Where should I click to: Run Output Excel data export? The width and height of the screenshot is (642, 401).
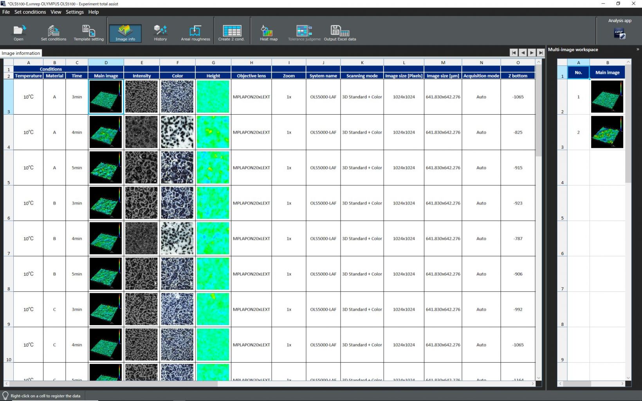point(340,31)
